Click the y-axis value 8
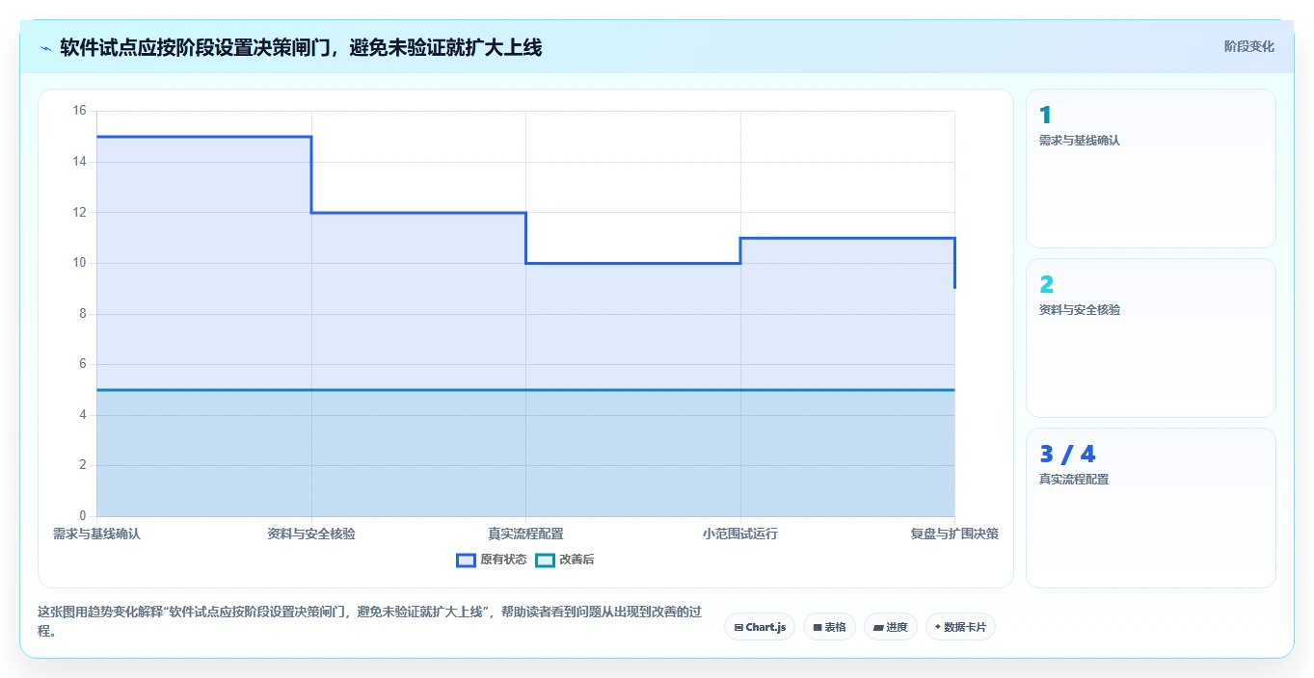This screenshot has height=678, width=1314. click(x=82, y=314)
